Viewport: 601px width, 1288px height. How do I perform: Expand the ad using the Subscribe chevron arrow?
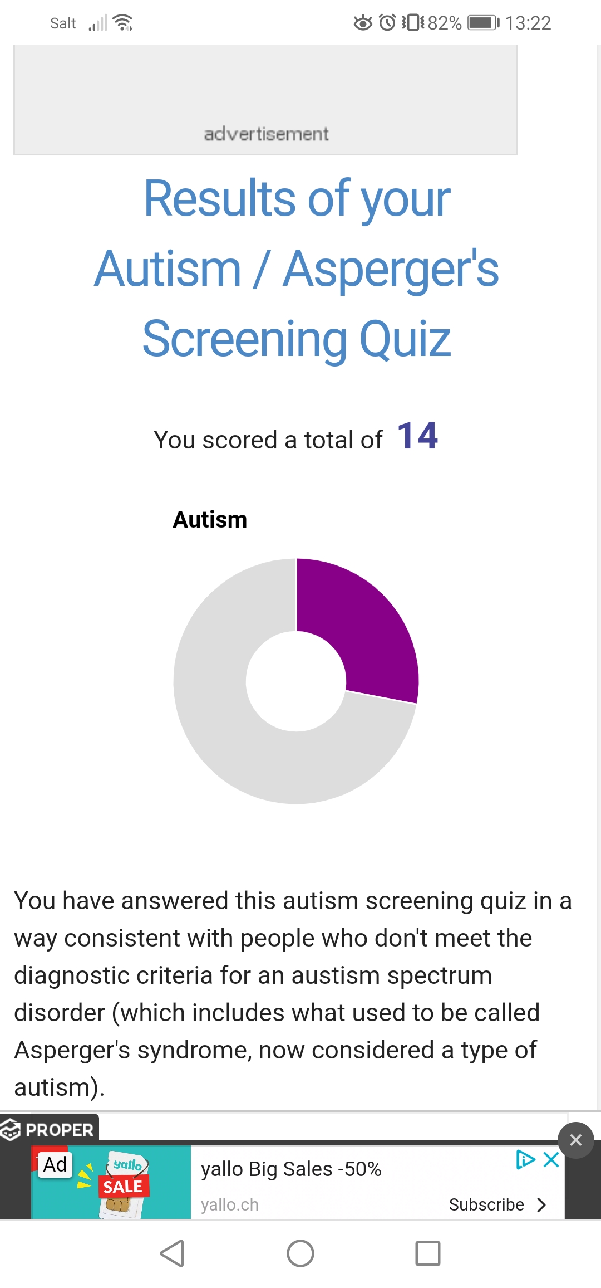click(541, 1205)
